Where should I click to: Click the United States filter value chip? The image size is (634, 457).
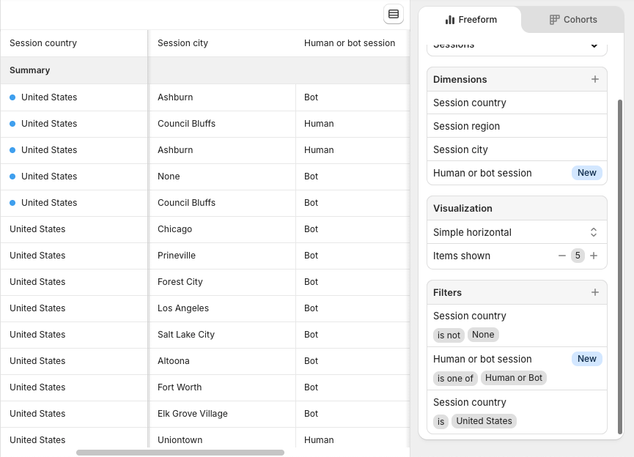(x=484, y=421)
